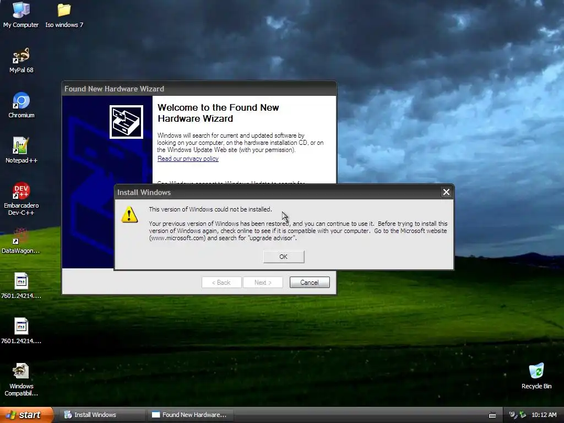Image resolution: width=564 pixels, height=423 pixels.
Task: Click the 10:12 AM system clock
Action: pos(544,415)
